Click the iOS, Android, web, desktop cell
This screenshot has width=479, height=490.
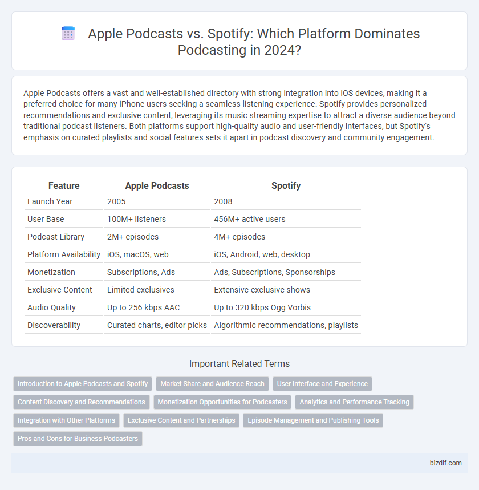(x=286, y=254)
